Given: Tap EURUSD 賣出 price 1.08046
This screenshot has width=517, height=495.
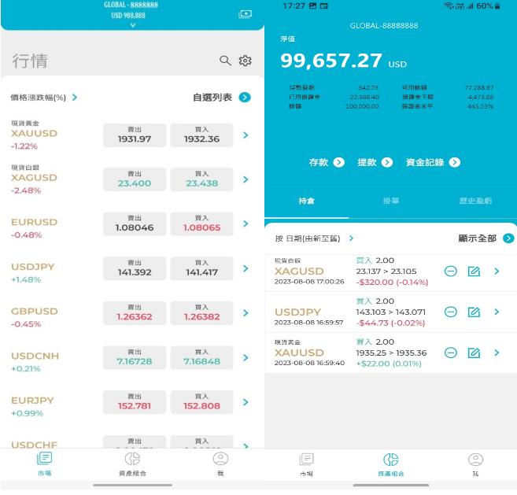Looking at the screenshot, I should click(x=135, y=223).
